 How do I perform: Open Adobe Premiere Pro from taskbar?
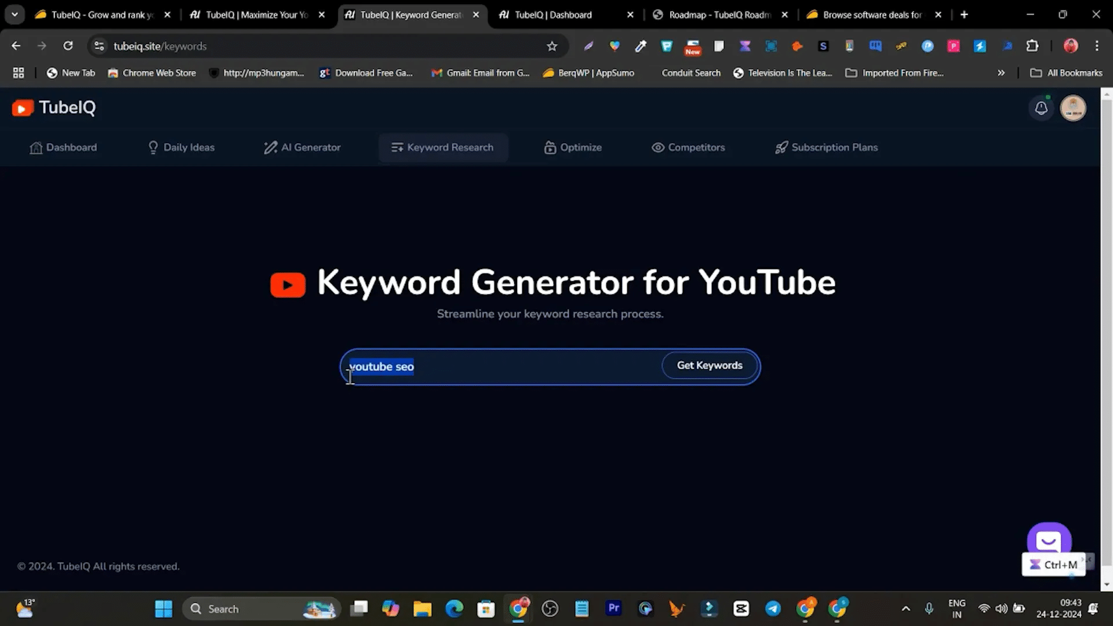(x=613, y=608)
